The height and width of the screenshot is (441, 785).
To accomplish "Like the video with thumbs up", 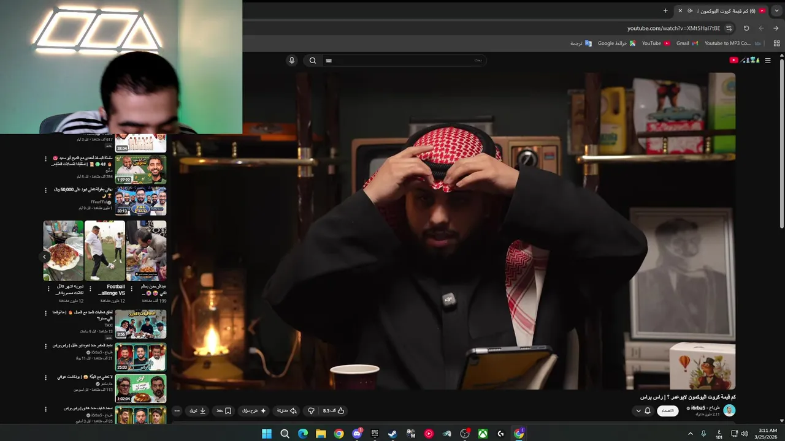I will click(x=334, y=410).
